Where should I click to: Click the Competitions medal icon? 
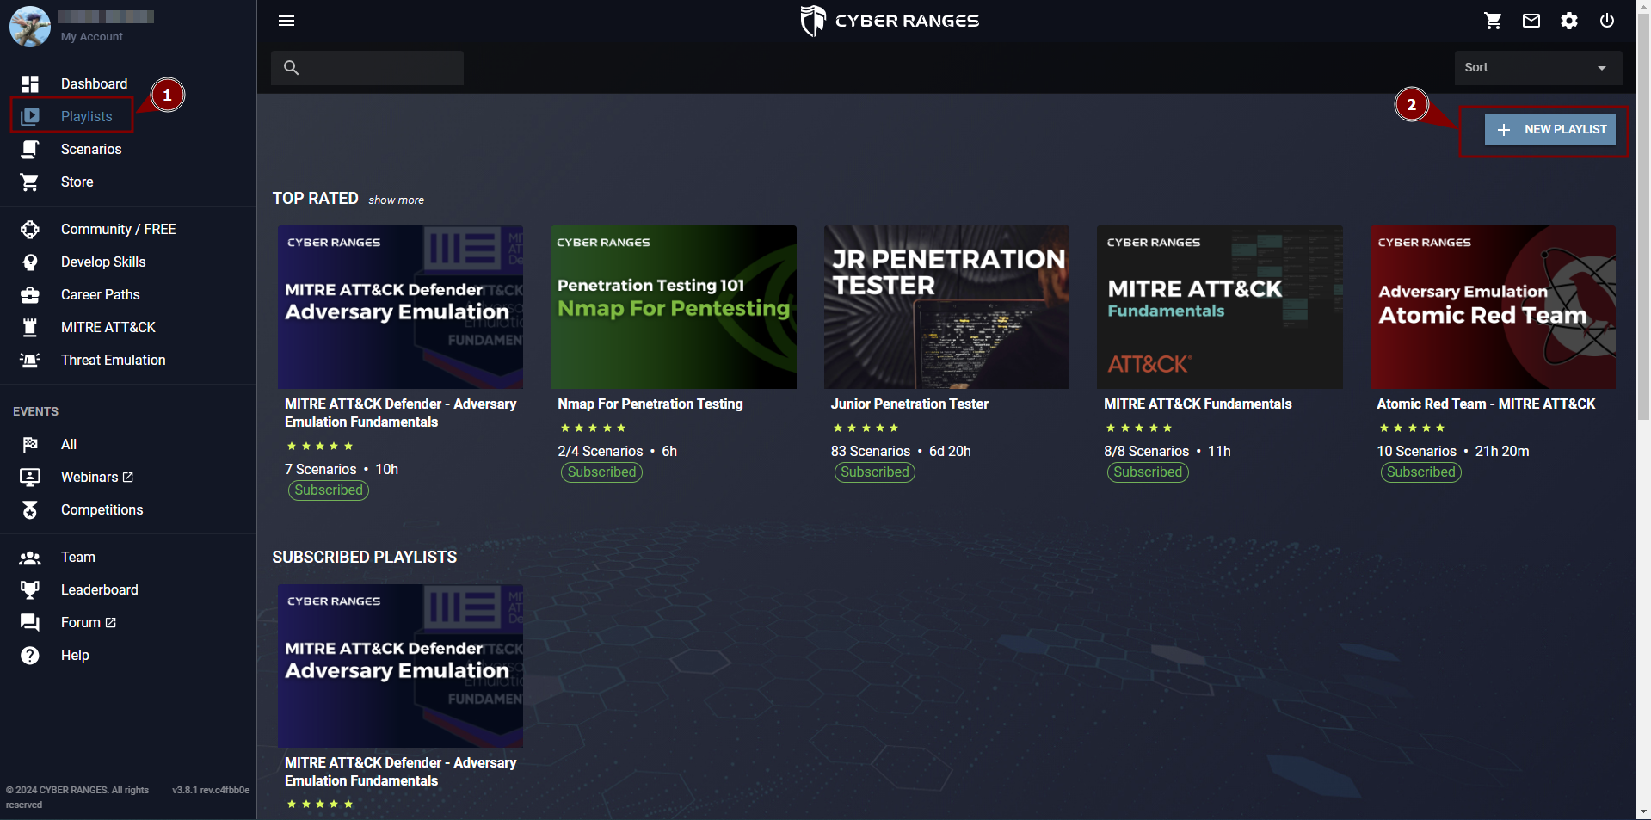pos(30,509)
